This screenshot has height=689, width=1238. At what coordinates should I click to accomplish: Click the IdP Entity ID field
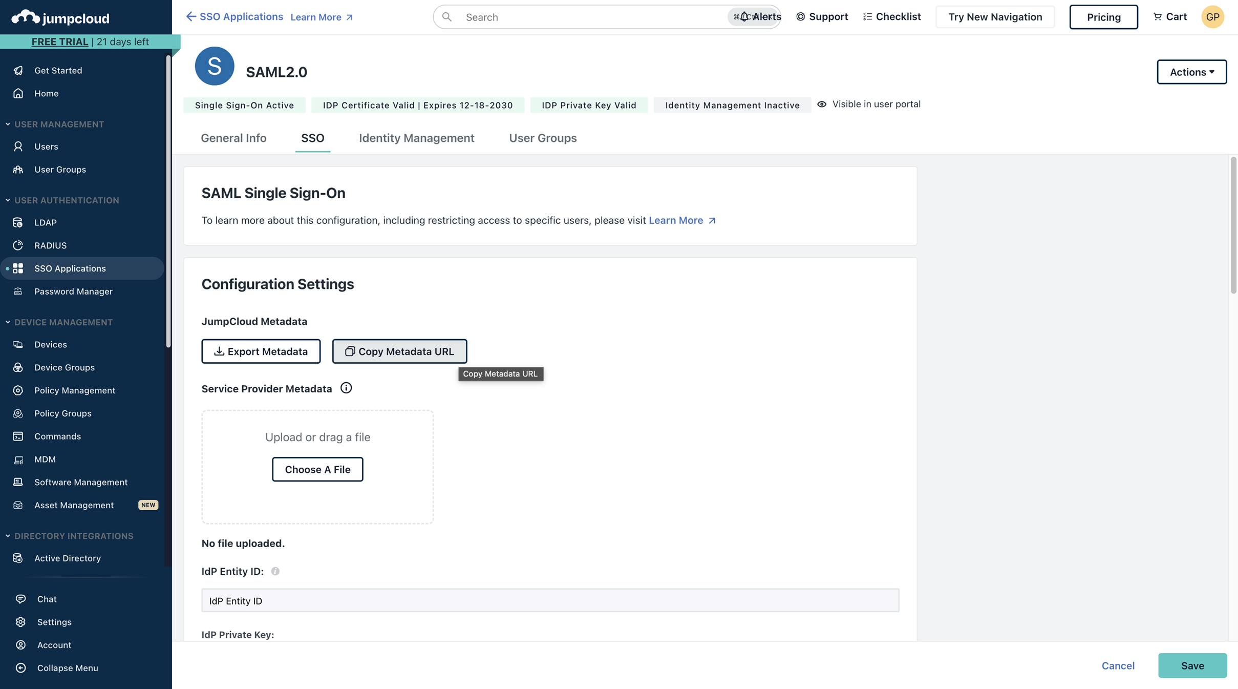(x=550, y=600)
